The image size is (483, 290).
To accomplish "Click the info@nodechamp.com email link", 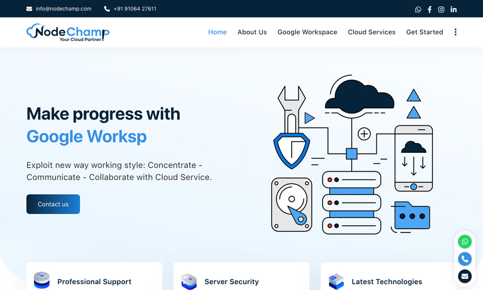I will [63, 9].
